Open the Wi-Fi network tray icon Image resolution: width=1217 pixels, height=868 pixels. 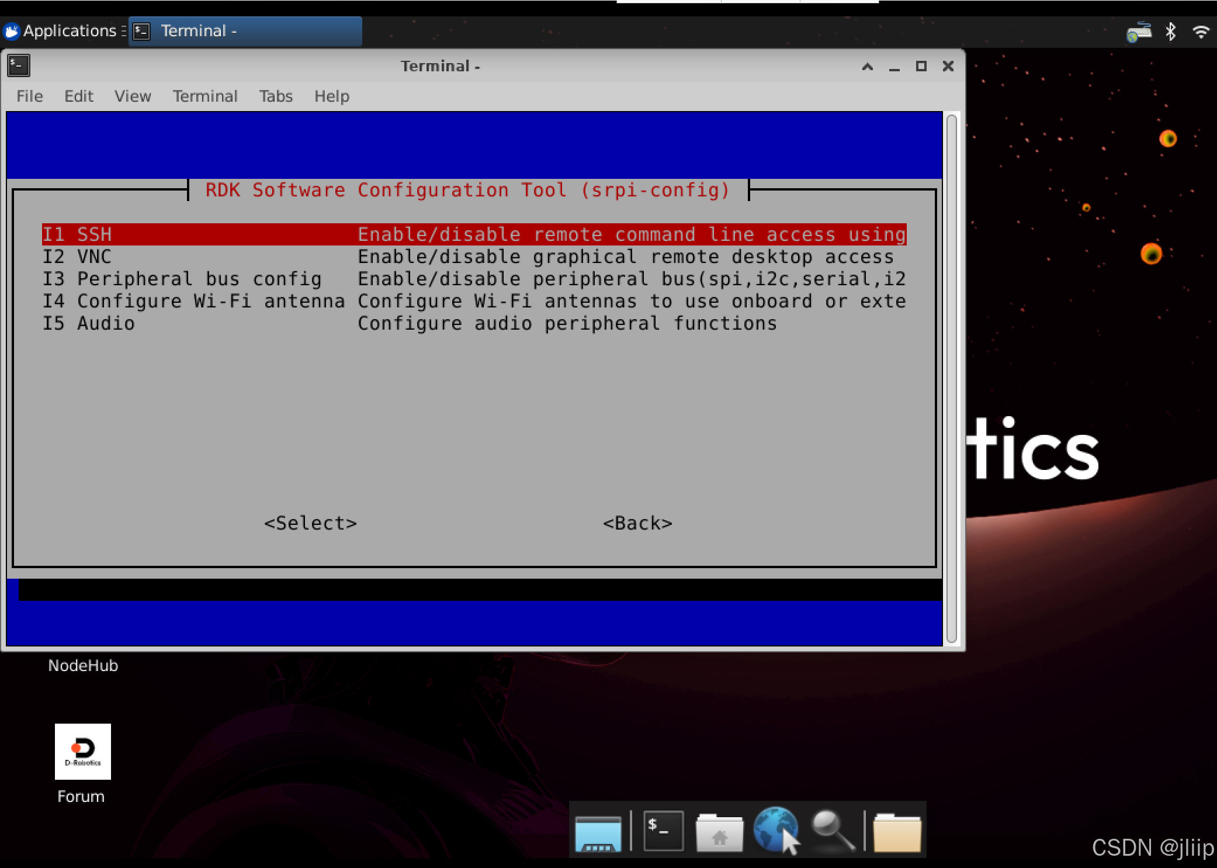click(x=1201, y=32)
